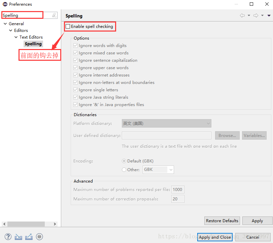Click the import preferences icon
Viewport: 273px width, 243px height.
[18, 237]
